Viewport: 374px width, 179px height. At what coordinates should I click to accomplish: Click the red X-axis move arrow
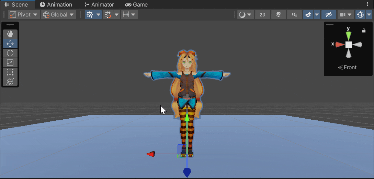coord(150,154)
